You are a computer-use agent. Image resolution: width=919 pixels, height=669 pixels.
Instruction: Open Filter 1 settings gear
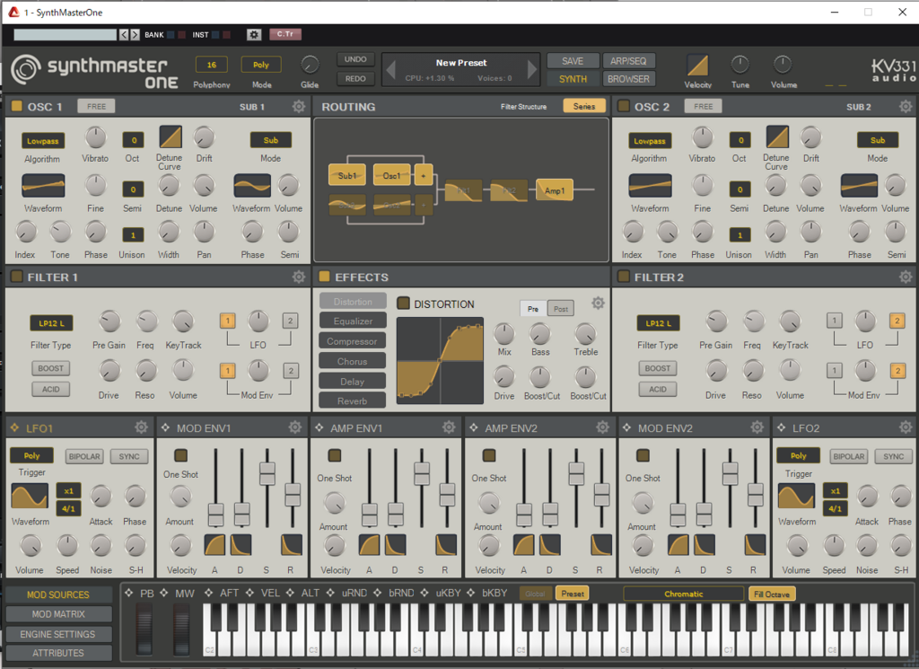click(x=299, y=277)
